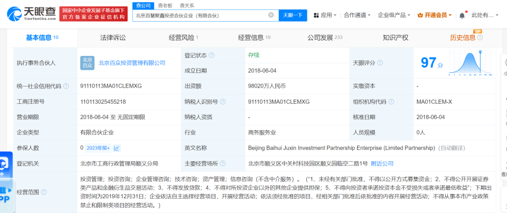
Task: Click the address 北京市顺义区中关村科技园区 text
Action: 308,163
